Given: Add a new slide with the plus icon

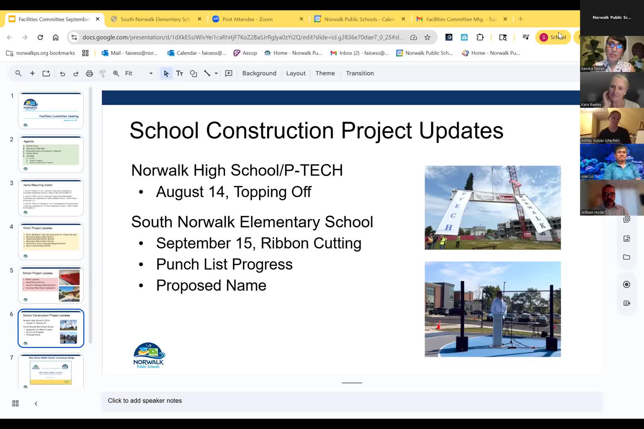Looking at the screenshot, I should pos(32,73).
